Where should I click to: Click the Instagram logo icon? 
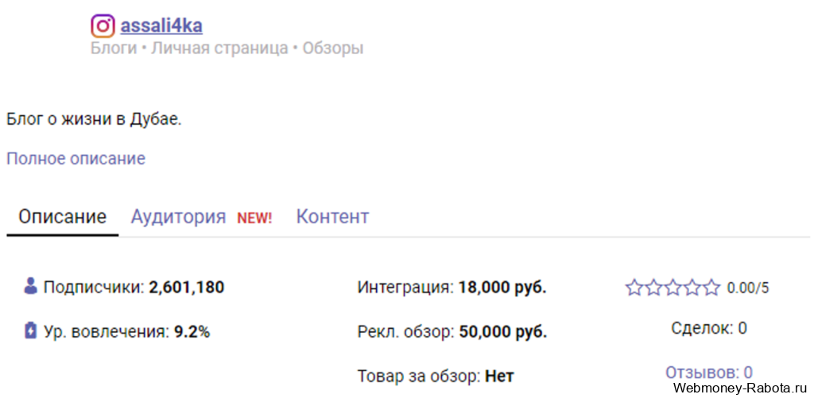103,25
